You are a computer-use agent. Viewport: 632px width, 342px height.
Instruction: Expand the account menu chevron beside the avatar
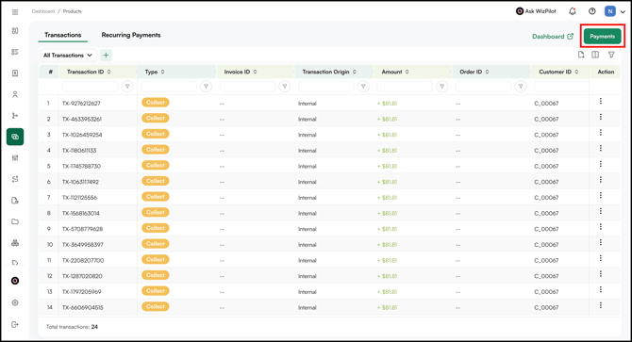tap(623, 11)
